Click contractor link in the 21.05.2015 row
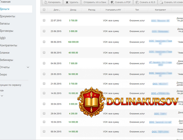Viewport: 183px width, 140px height. click(160, 84)
